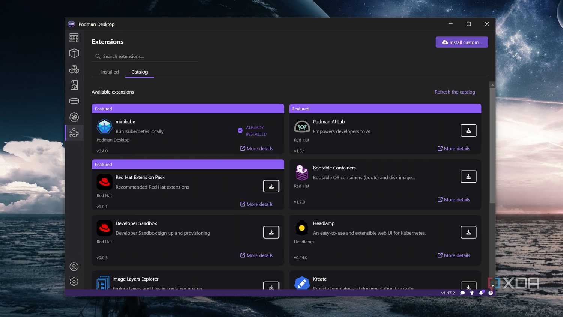563x317 pixels.
Task: Open More details for Bootable Containers
Action: 454,199
